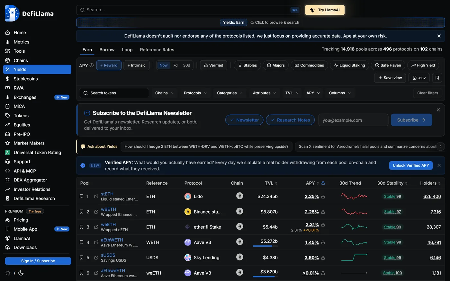This screenshot has height=281, width=450.
Task: Click the DefiLlama logo
Action: [x=29, y=13]
